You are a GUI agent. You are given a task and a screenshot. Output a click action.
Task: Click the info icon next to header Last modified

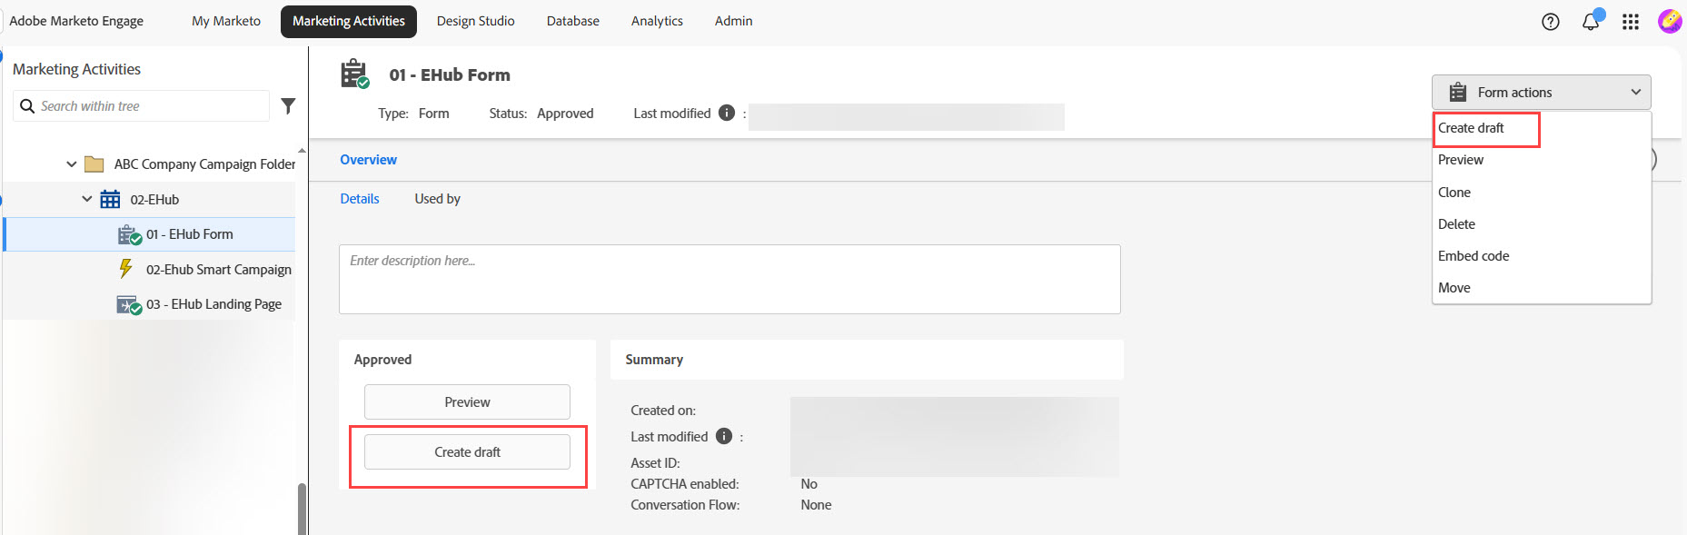726,113
